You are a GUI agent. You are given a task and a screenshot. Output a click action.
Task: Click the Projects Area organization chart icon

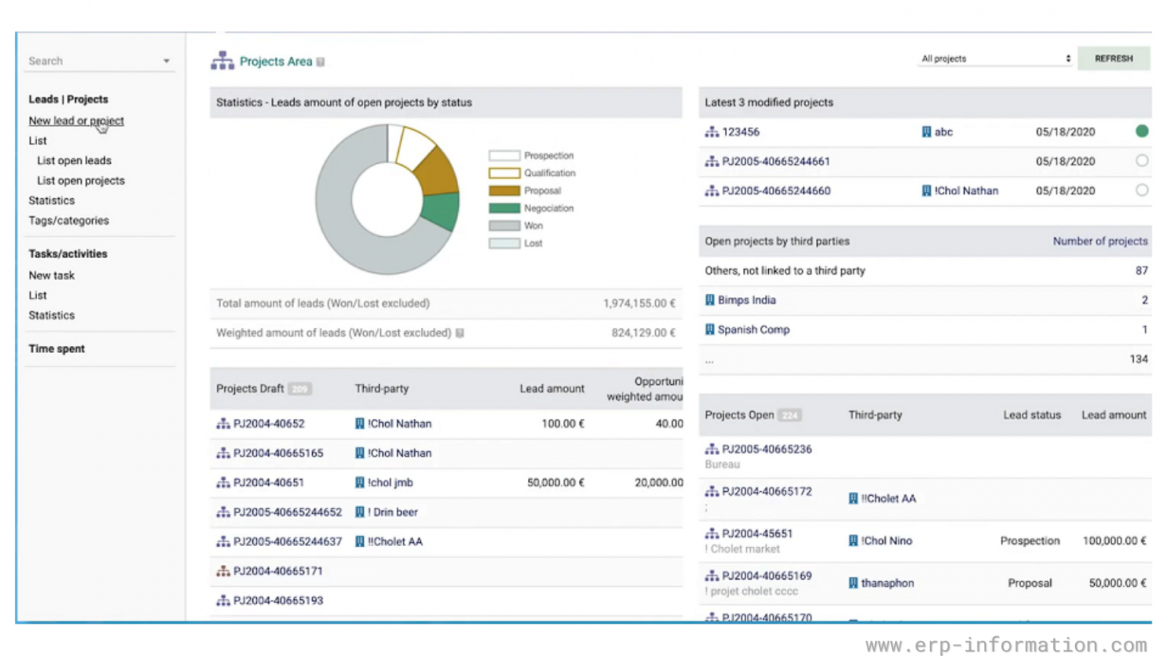click(x=221, y=60)
